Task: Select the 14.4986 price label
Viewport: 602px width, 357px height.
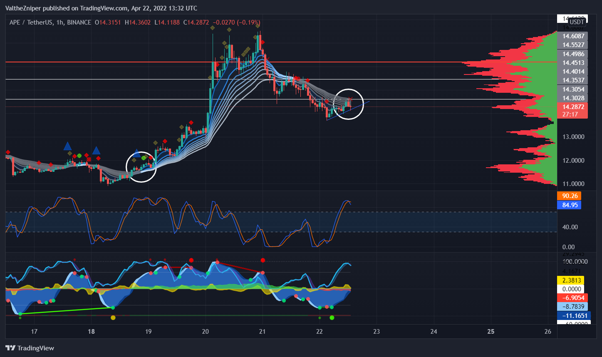Action: pyautogui.click(x=572, y=54)
